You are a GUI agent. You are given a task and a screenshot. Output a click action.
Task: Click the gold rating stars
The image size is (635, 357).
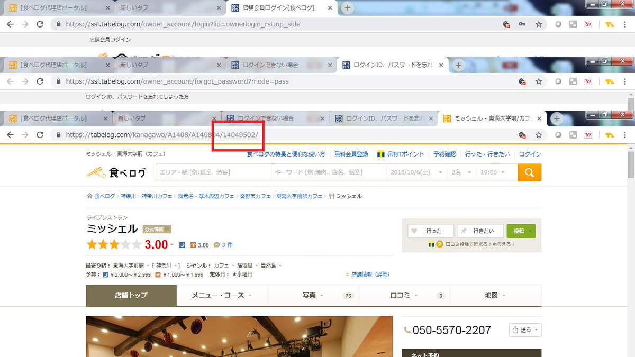114,244
